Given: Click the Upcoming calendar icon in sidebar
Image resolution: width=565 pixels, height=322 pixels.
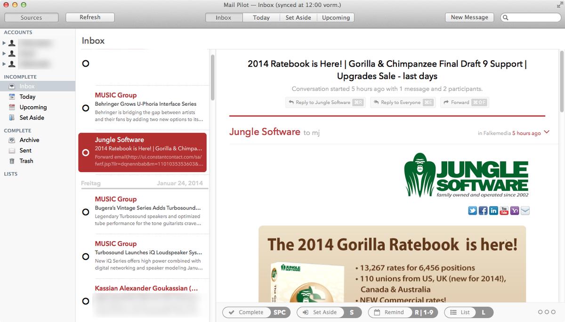Looking at the screenshot, I should [x=12, y=107].
